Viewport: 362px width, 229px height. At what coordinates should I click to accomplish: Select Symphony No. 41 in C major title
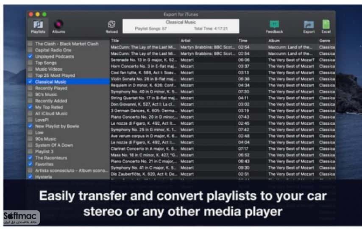[x=144, y=168]
